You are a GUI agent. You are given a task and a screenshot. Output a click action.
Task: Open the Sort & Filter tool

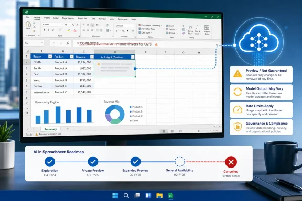point(190,30)
